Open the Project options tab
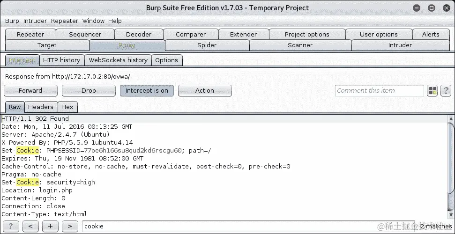Image resolution: width=455 pixels, height=234 pixels. point(307,34)
